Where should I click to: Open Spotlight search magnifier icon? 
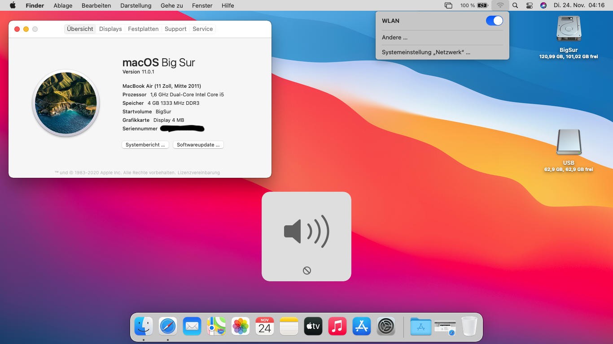[x=515, y=5]
